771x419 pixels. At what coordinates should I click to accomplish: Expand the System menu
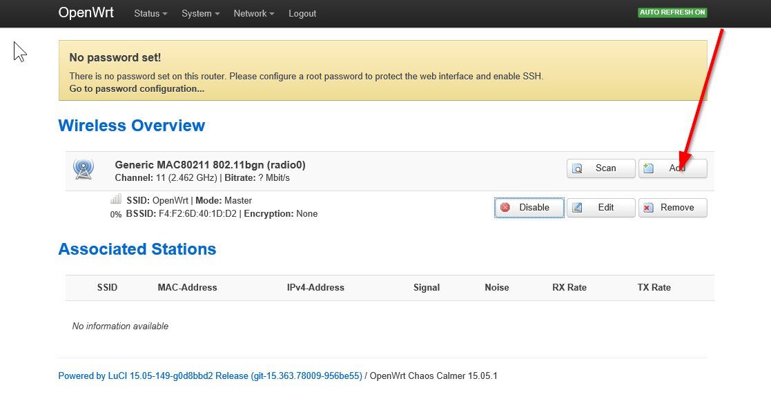coord(201,13)
